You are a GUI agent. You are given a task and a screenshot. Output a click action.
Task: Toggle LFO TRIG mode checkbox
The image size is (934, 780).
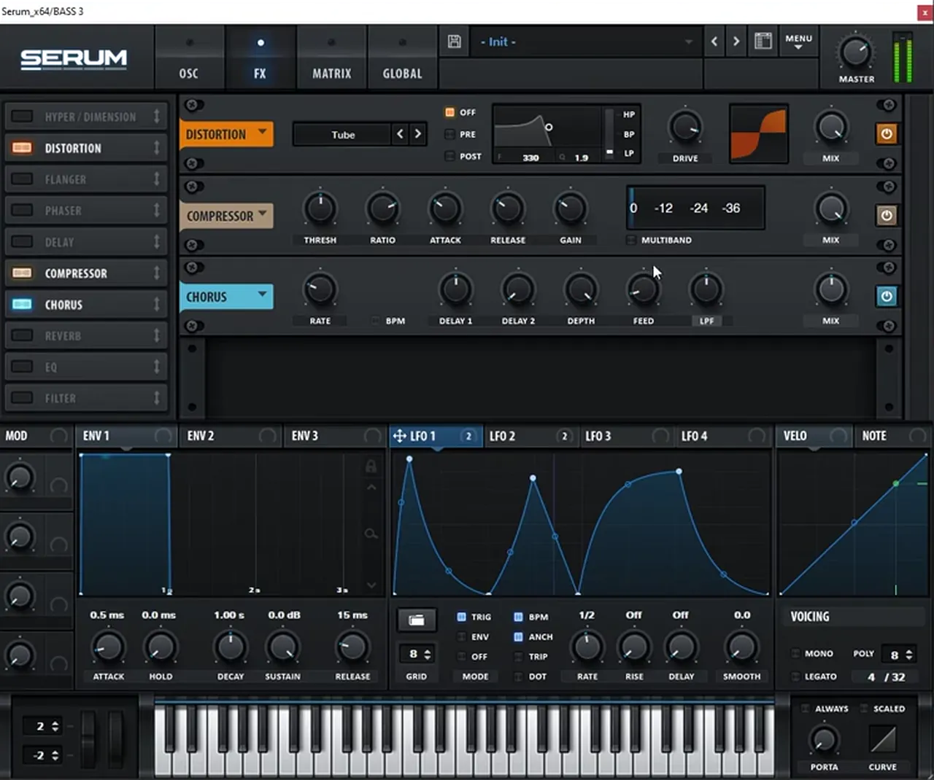(x=461, y=617)
